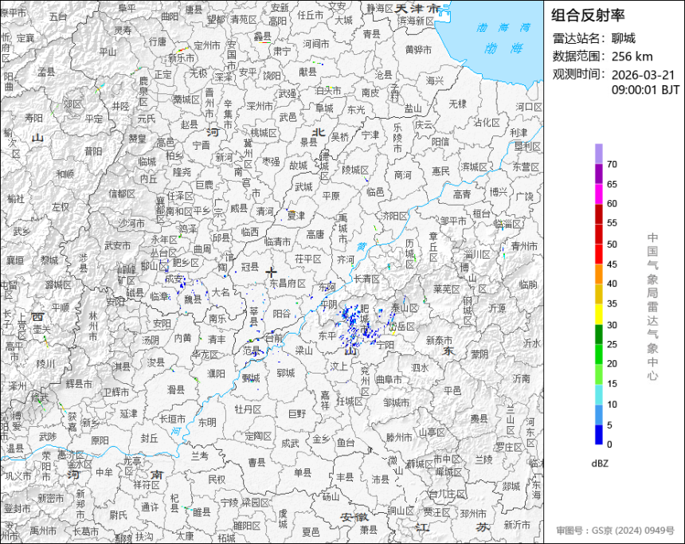
Task: Click the 任丘市 map label
Action: [310, 15]
